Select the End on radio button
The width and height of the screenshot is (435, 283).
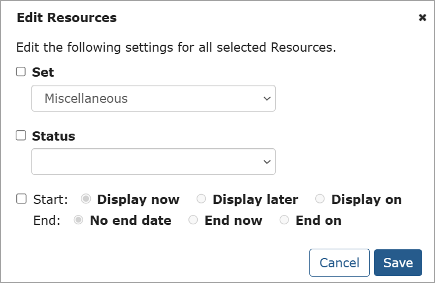284,220
